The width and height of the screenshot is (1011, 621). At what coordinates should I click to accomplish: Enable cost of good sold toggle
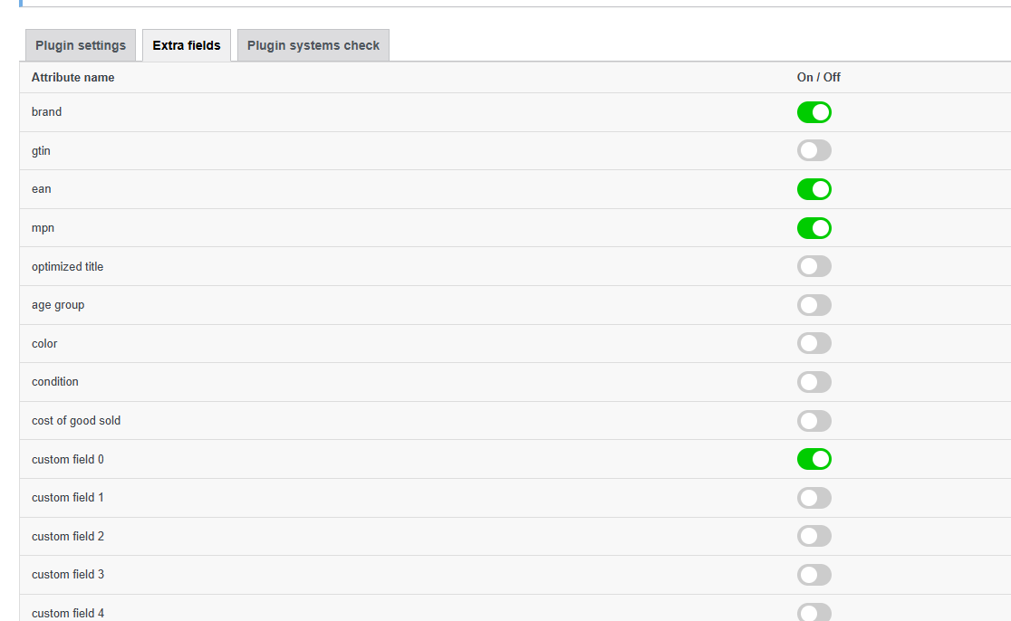point(814,421)
